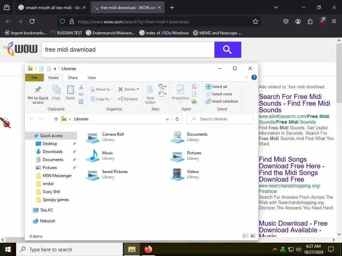The height and width of the screenshot is (256, 342).
Task: Click Select none in ribbon
Action: tap(219, 94)
